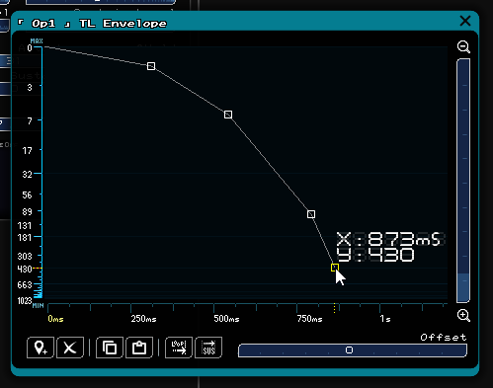Click the Offset label text
Viewport: 493px width, 388px height.
point(444,338)
